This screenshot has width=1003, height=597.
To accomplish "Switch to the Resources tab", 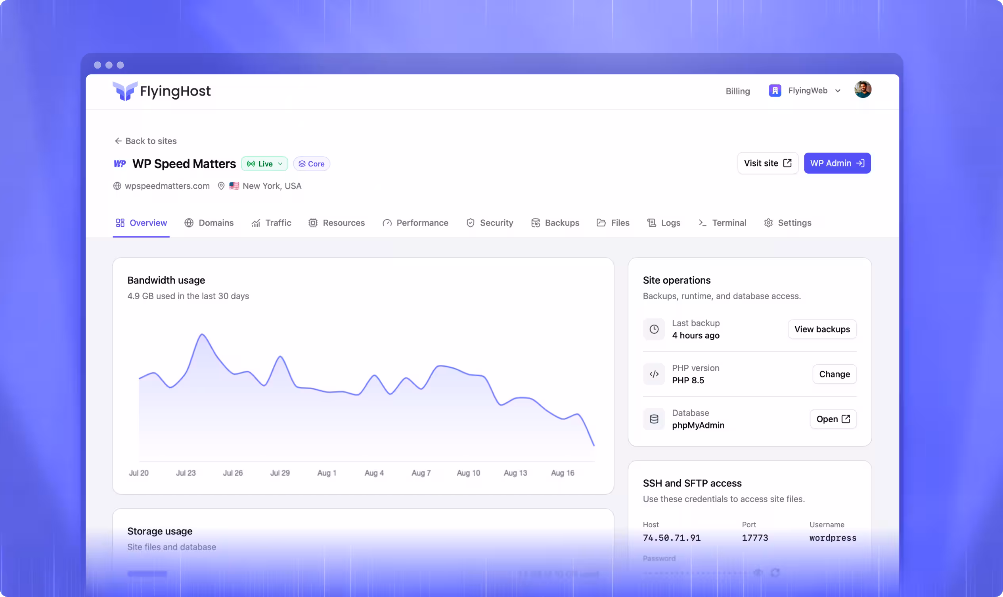I will tap(336, 223).
